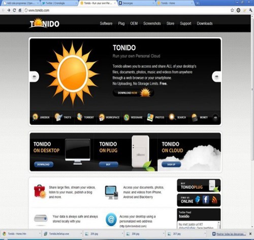Open dropdown arrow for TonidoLiteSetup.exe download
The width and height of the screenshot is (254, 240).
81,233
